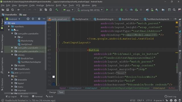
Task: Expand the manifests folder
Action: click(9, 26)
